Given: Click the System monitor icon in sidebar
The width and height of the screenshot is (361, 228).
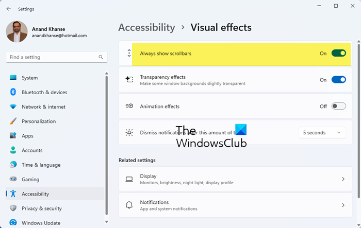Looking at the screenshot, I should pos(13,78).
